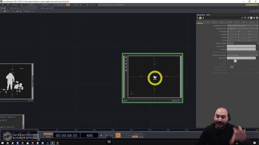Click the plus icon in parameter header

254,18
